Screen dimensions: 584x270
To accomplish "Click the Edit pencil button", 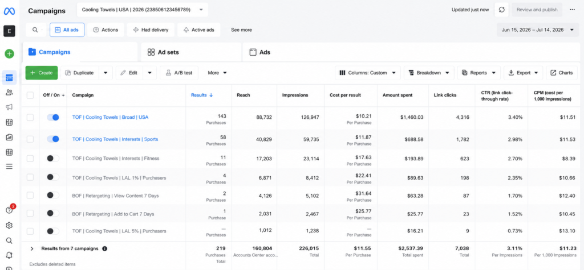I will click(129, 73).
